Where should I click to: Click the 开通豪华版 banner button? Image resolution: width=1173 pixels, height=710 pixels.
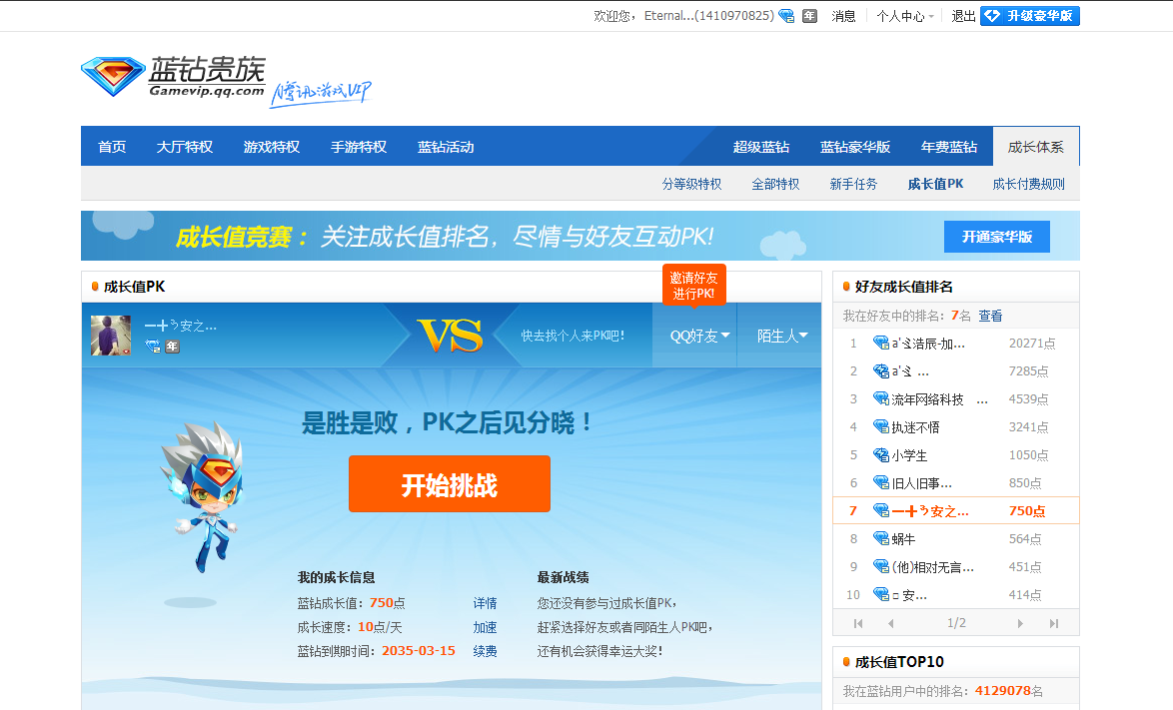pyautogui.click(x=996, y=237)
